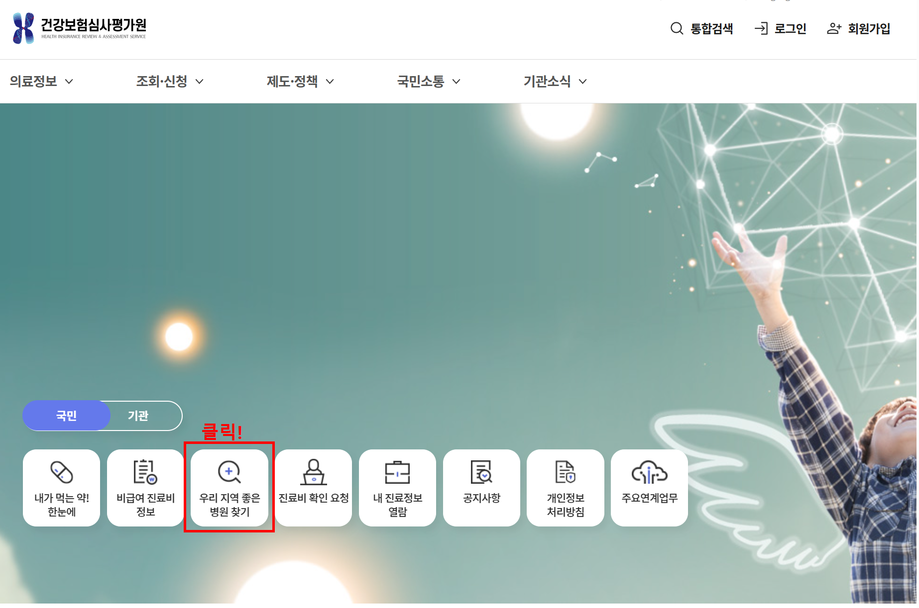Viewport: 919px width, 608px height.
Task: Expand the 의료정보 menu chevron
Action: [x=69, y=82]
